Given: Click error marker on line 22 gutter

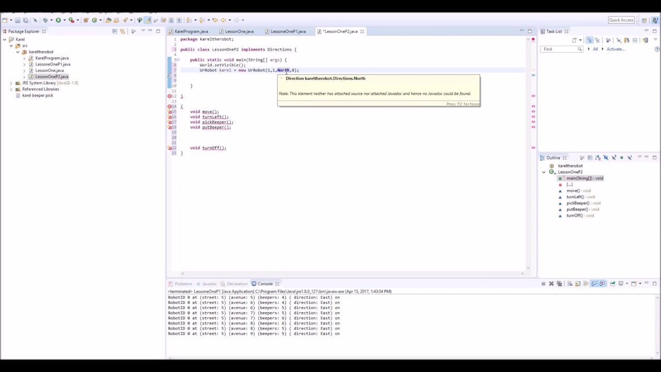Looking at the screenshot, I should pyautogui.click(x=170, y=148).
